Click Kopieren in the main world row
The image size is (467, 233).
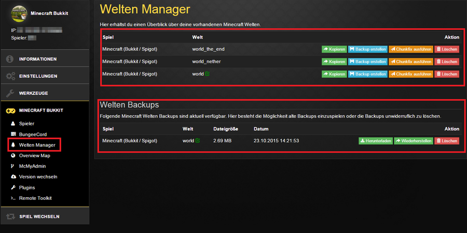click(x=334, y=74)
